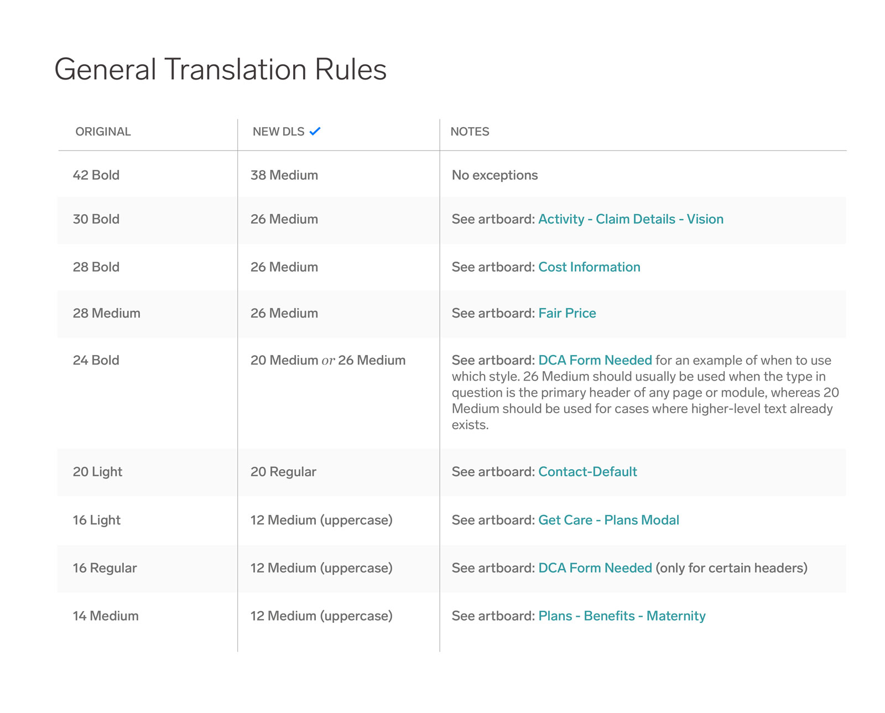This screenshot has height=713, width=885.
Task: Open DCA Form Needed link in 24 Bold row
Action: pyautogui.click(x=595, y=360)
